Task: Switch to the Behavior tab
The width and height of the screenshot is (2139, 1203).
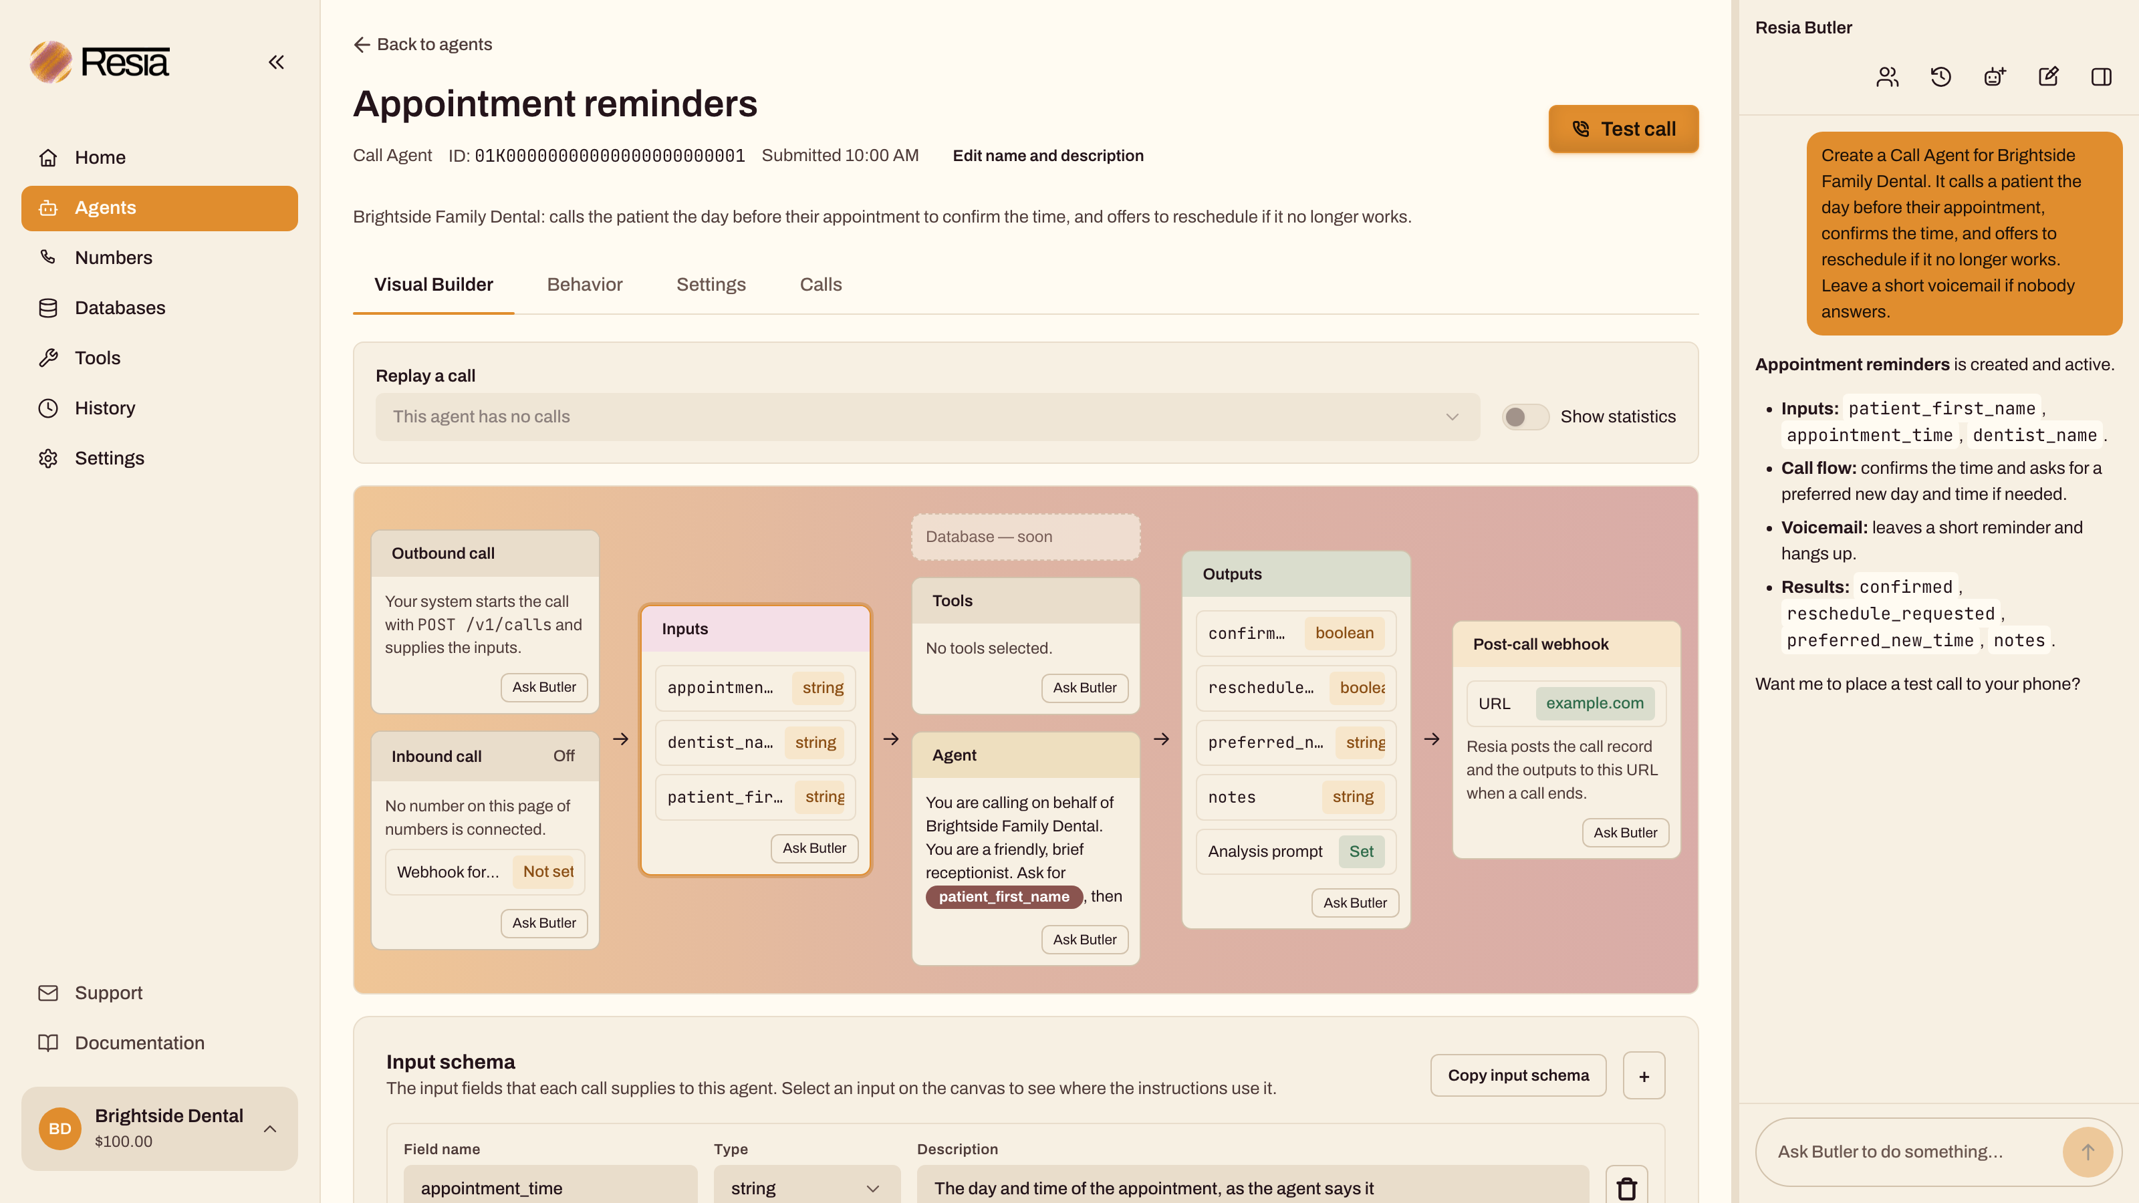Action: pyautogui.click(x=585, y=285)
